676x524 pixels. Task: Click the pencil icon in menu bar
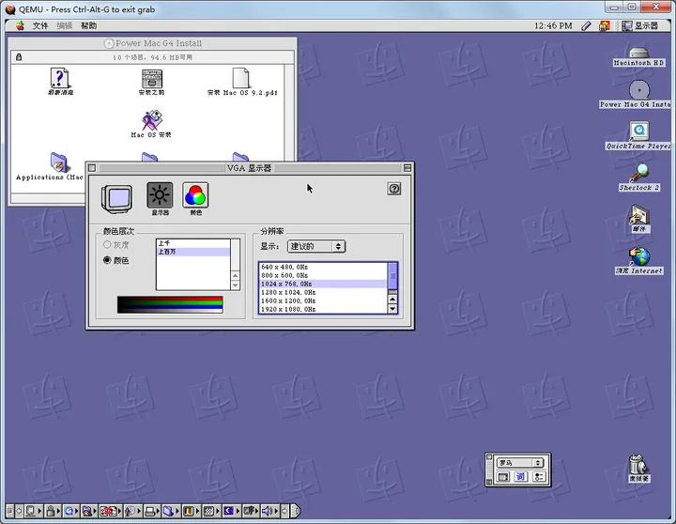click(586, 26)
